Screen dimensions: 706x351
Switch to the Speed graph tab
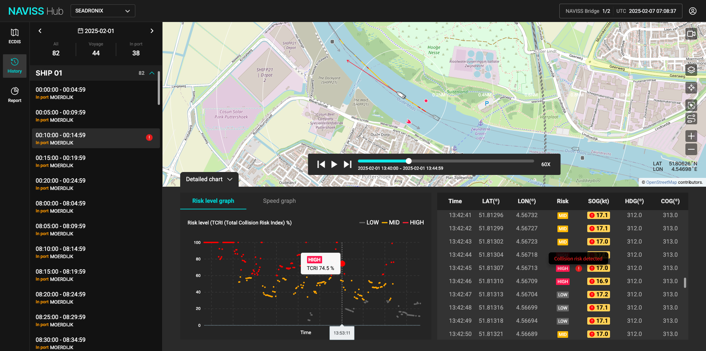pos(279,201)
